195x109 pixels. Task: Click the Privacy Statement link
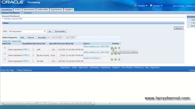pos(24,70)
